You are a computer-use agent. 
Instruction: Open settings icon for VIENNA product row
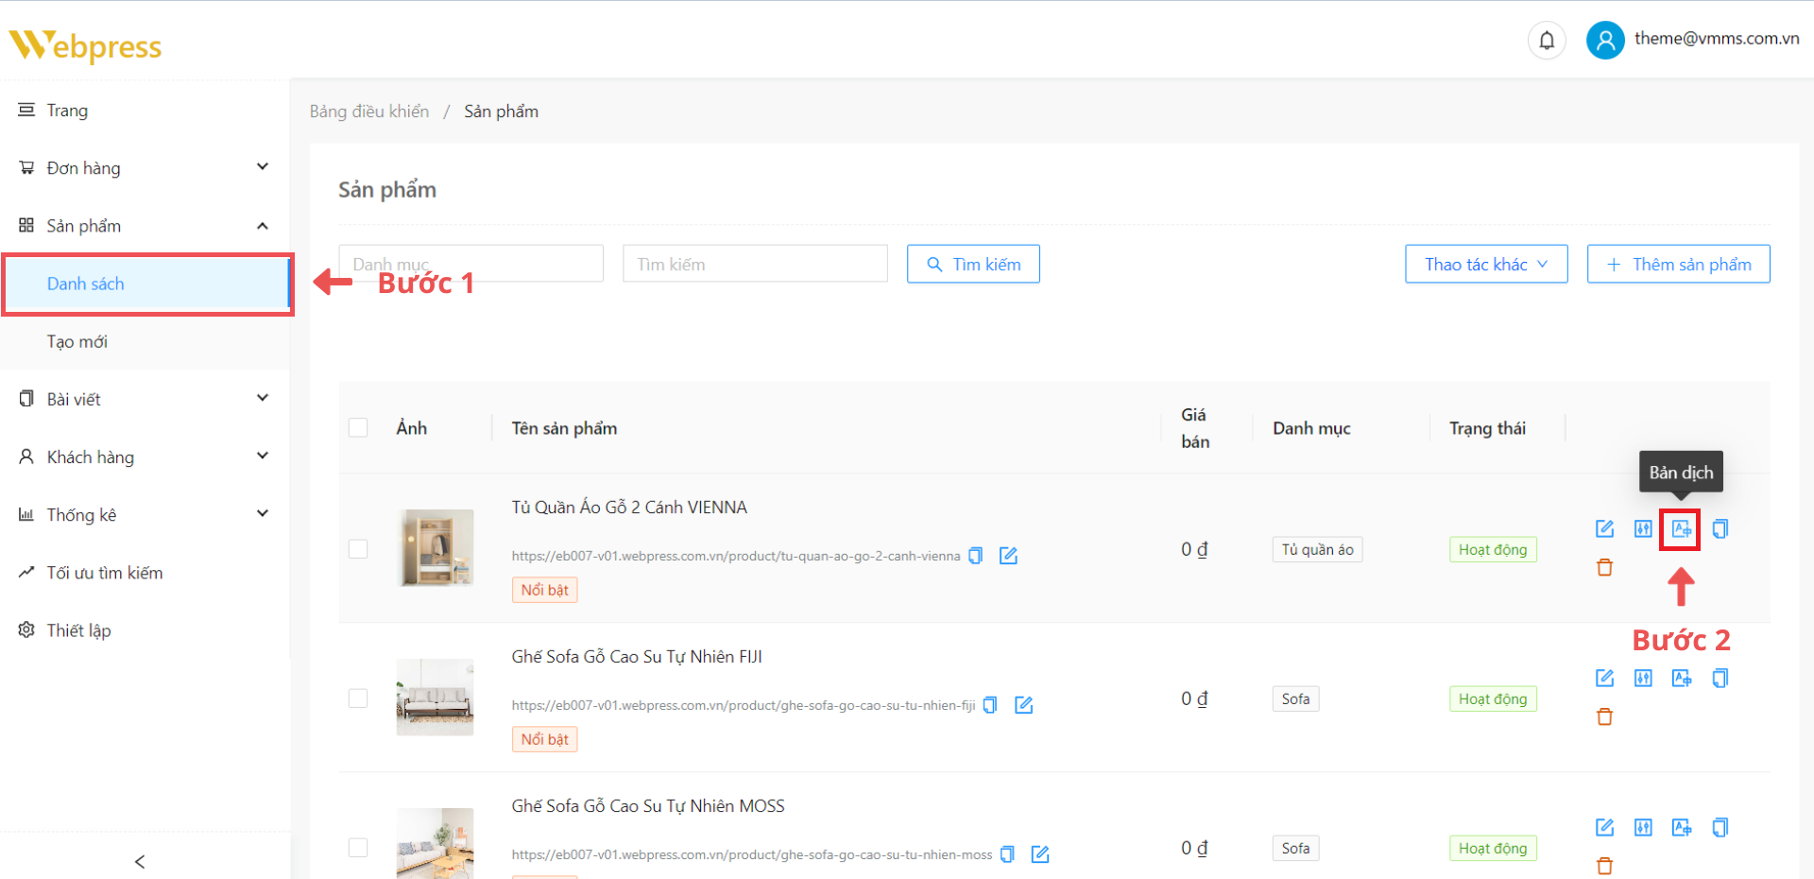(1643, 529)
